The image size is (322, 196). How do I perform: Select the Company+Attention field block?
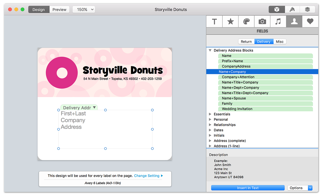(x=265, y=77)
